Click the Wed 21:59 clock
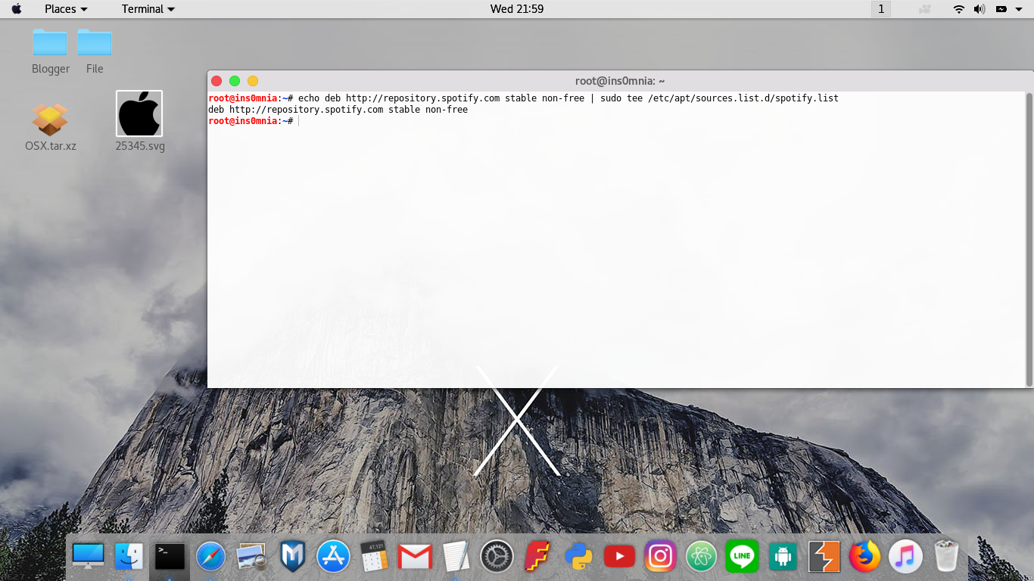The width and height of the screenshot is (1034, 581). [517, 9]
